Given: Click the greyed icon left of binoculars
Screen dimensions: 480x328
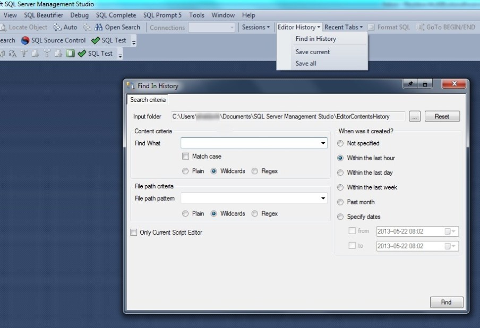Looking at the screenshot, I should [x=87, y=27].
